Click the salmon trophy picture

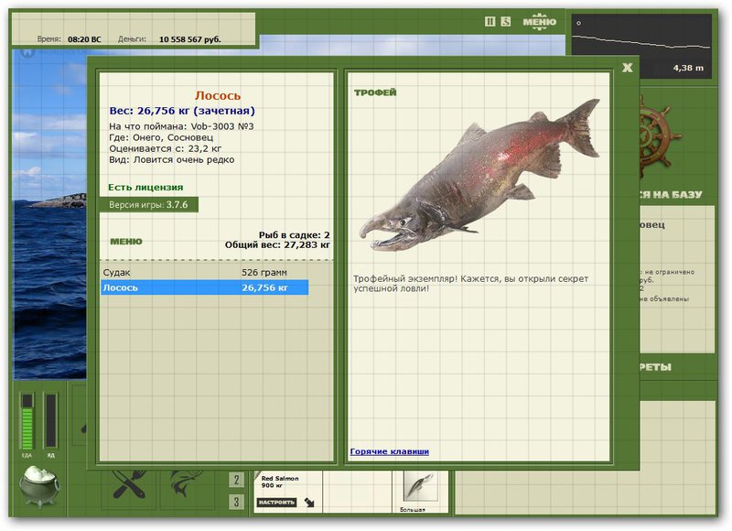pos(479,175)
